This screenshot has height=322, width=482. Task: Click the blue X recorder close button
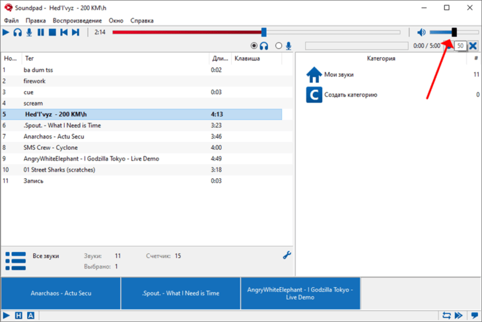coord(473,46)
